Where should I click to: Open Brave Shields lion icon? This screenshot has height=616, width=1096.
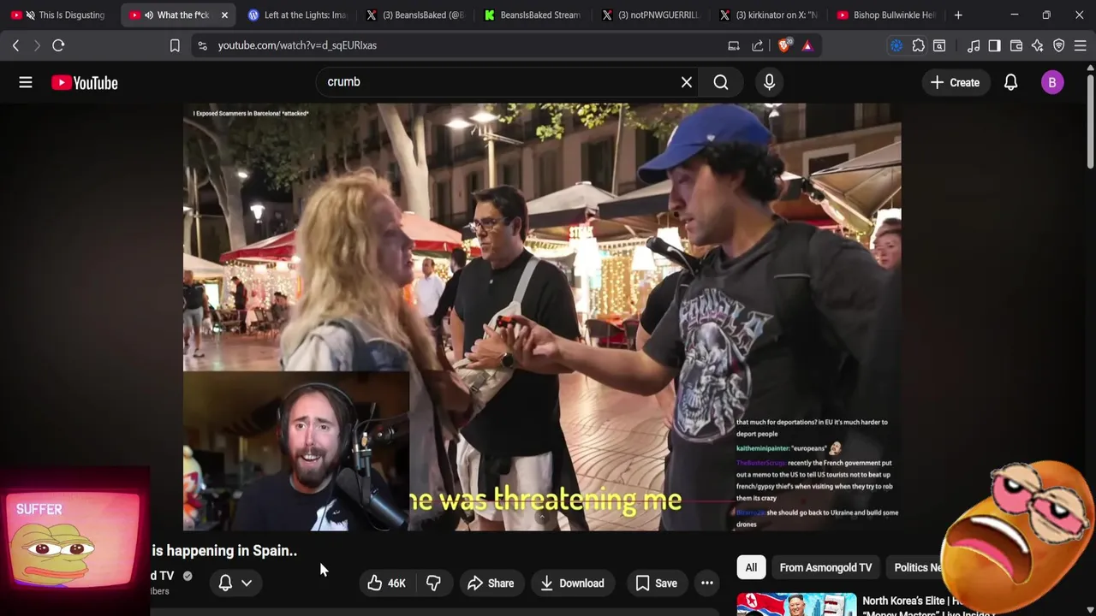coord(783,45)
